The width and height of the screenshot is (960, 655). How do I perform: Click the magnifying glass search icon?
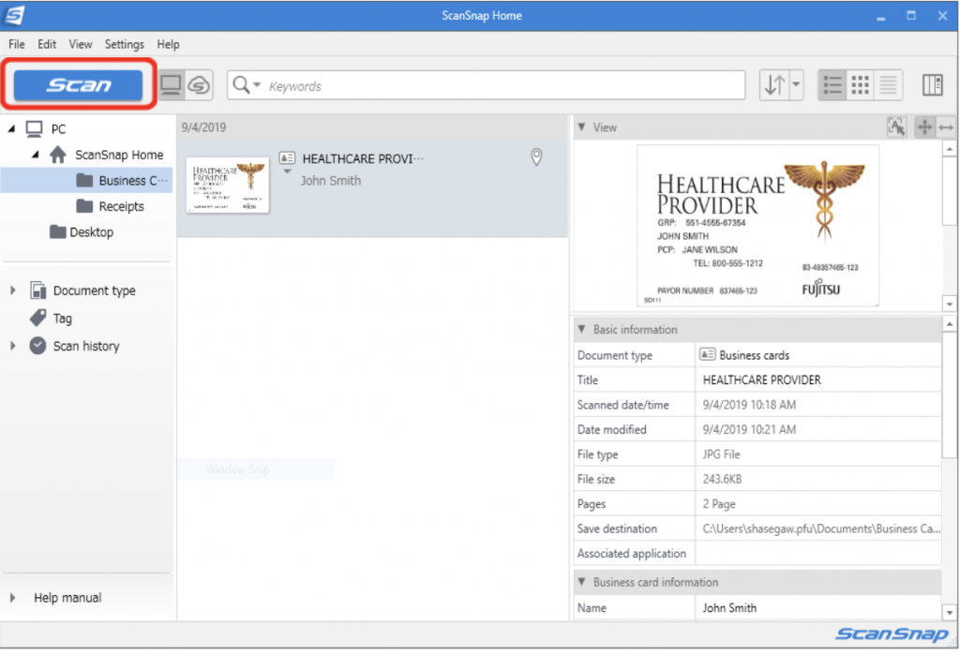[241, 85]
